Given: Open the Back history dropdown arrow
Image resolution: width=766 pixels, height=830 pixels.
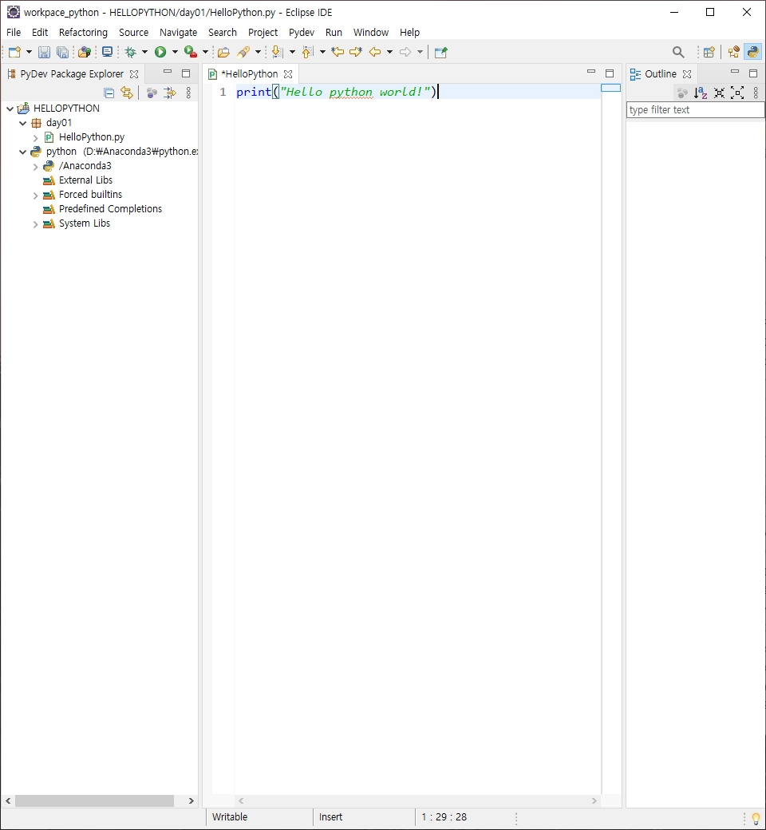Looking at the screenshot, I should [x=389, y=52].
